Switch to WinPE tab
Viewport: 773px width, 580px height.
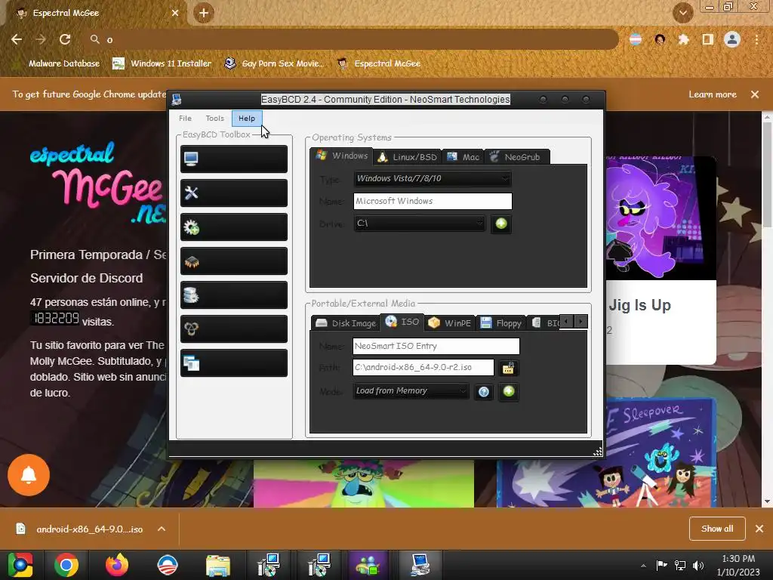tap(450, 323)
